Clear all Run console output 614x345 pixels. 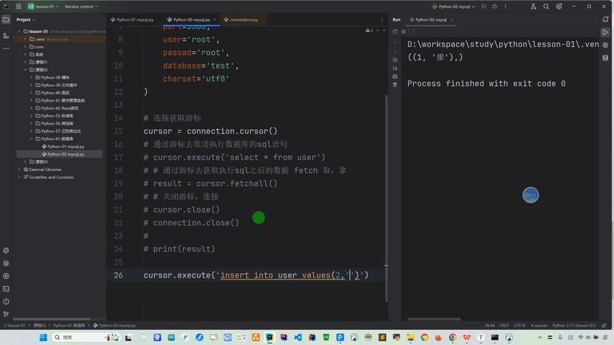click(x=395, y=84)
